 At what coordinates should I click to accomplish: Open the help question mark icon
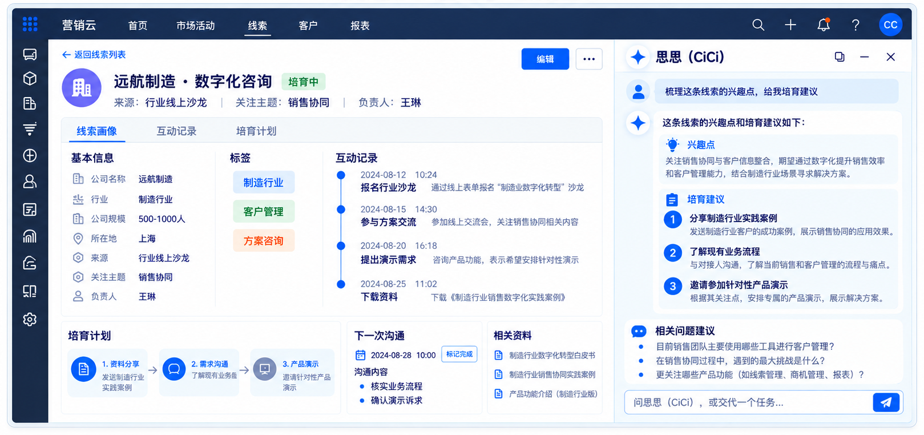[856, 25]
